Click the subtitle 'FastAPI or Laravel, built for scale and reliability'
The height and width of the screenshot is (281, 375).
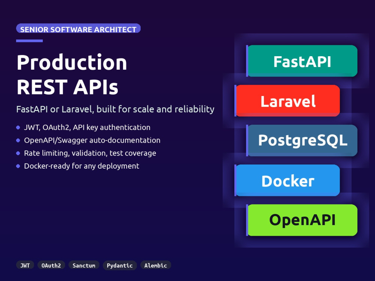coord(115,109)
